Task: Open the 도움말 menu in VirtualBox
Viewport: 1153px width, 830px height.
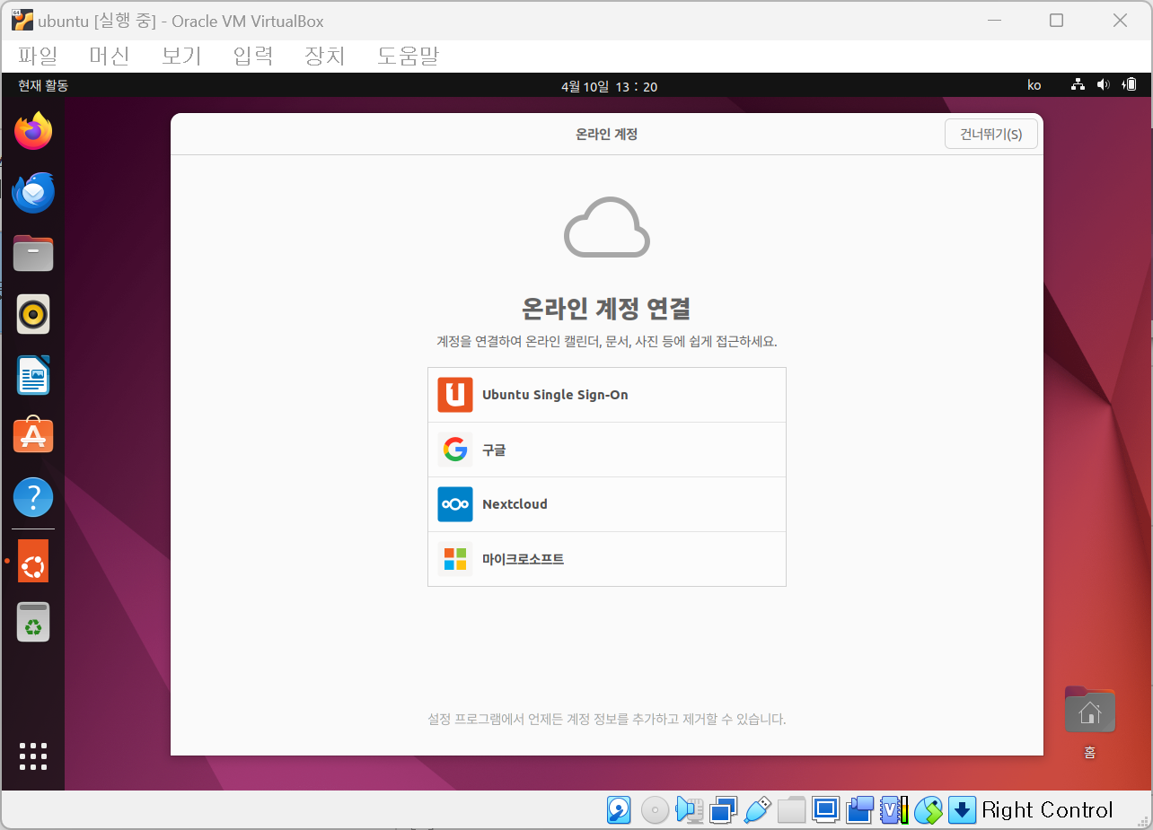Action: [x=408, y=56]
